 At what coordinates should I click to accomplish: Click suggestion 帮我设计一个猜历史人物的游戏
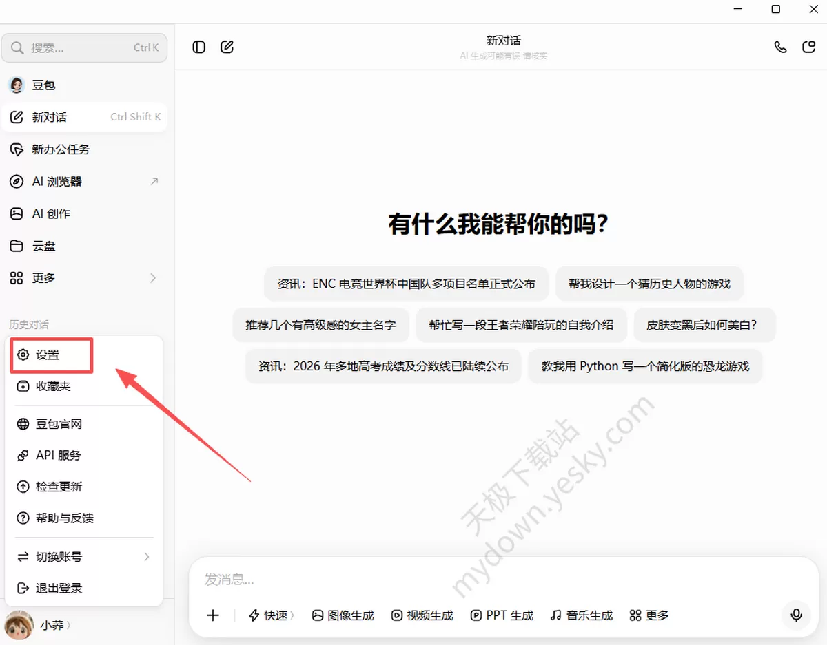coord(649,284)
